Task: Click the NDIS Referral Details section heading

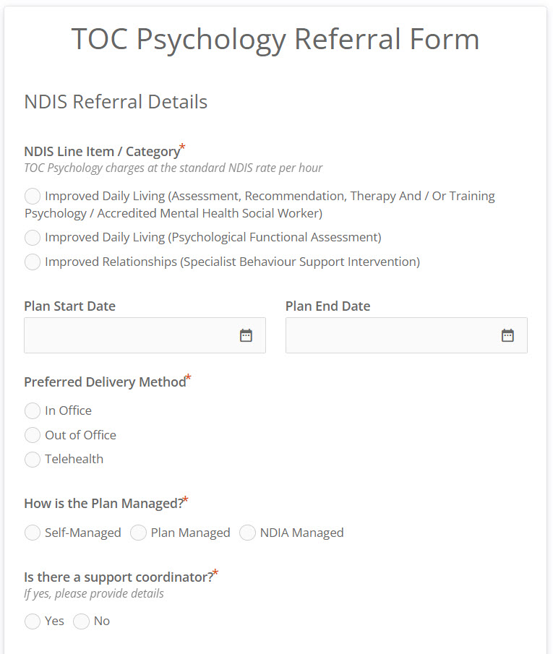Action: pyautogui.click(x=115, y=102)
